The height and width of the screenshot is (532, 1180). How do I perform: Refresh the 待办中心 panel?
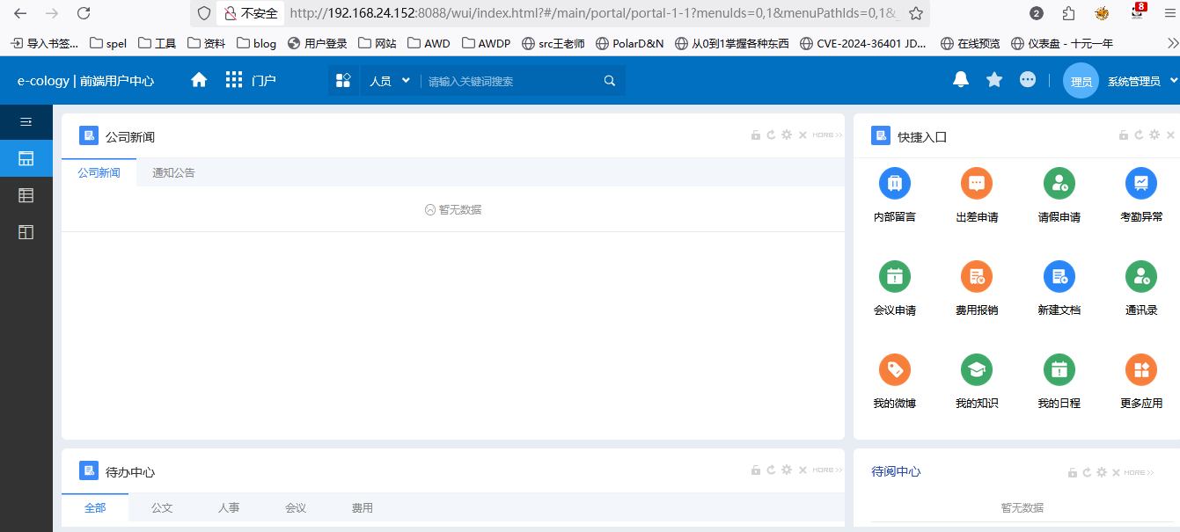click(x=771, y=470)
